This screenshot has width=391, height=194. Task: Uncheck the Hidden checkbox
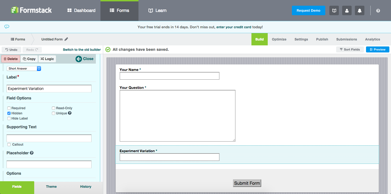(9, 113)
